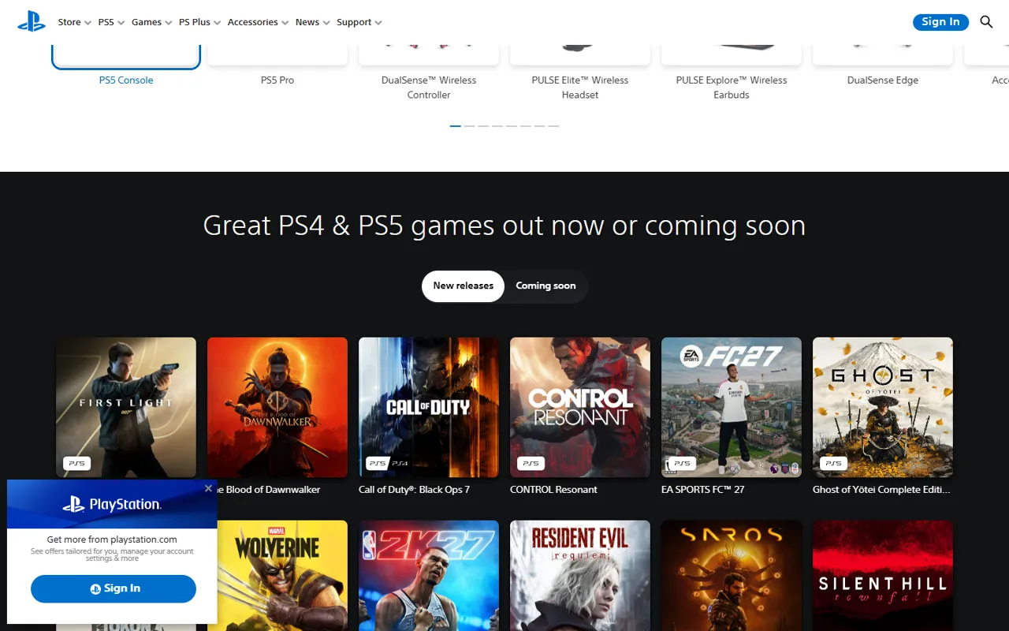
Task: Go to last carousel page indicator
Action: [x=553, y=126]
